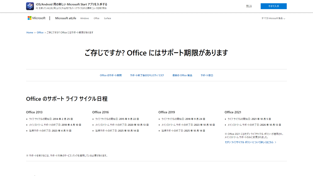Jump to 最新の Office 製品 section

(x=182, y=75)
